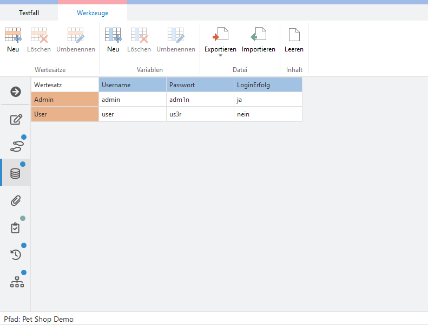
Task: Open the paperclip attachments sidebar icon
Action: click(16, 201)
